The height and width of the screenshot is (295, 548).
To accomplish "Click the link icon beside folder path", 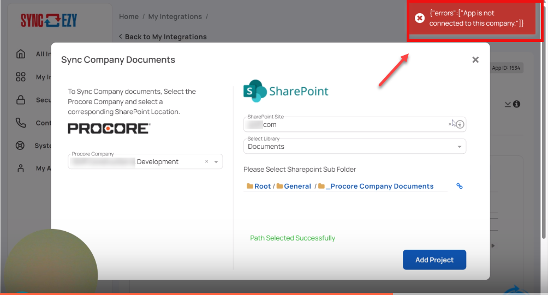I will point(460,186).
